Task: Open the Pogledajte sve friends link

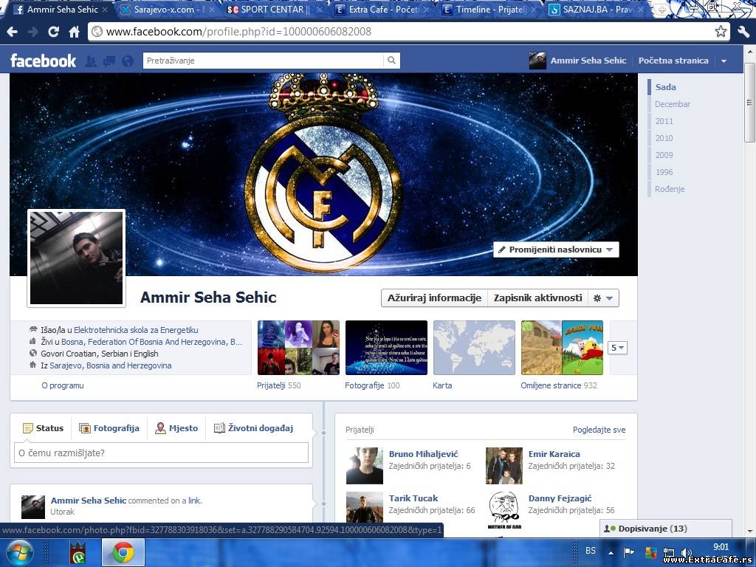Action: click(x=599, y=430)
